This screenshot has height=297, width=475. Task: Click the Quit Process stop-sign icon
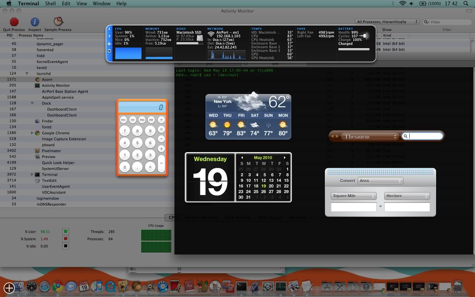coord(14,22)
